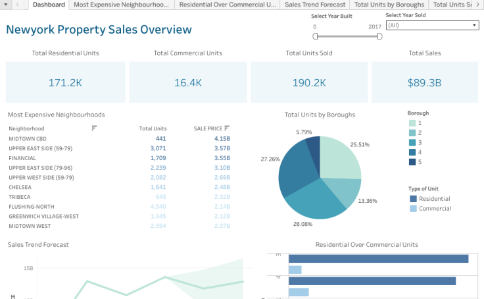The height and width of the screenshot is (299, 484).
Task: Switch to the Sales Trend Forecast tab
Action: click(x=315, y=5)
